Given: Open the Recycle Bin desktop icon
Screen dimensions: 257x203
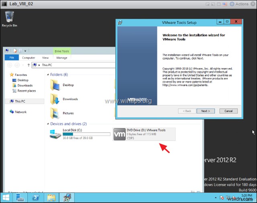Looking at the screenshot, I should coord(9,19).
